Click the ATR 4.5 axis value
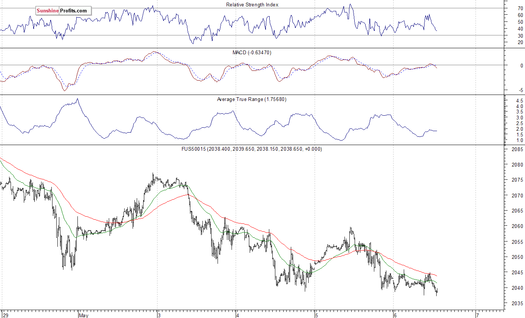The height and width of the screenshot is (318, 525). 520,101
